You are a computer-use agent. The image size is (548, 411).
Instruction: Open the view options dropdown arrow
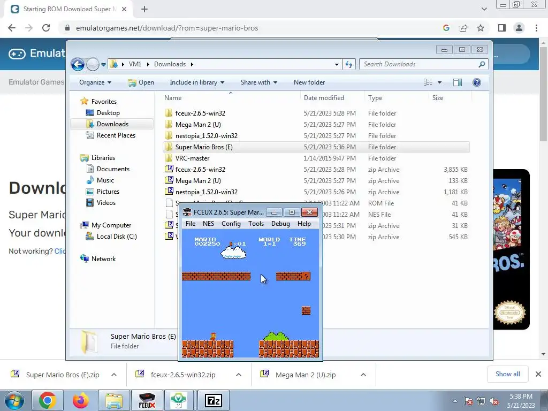440,82
